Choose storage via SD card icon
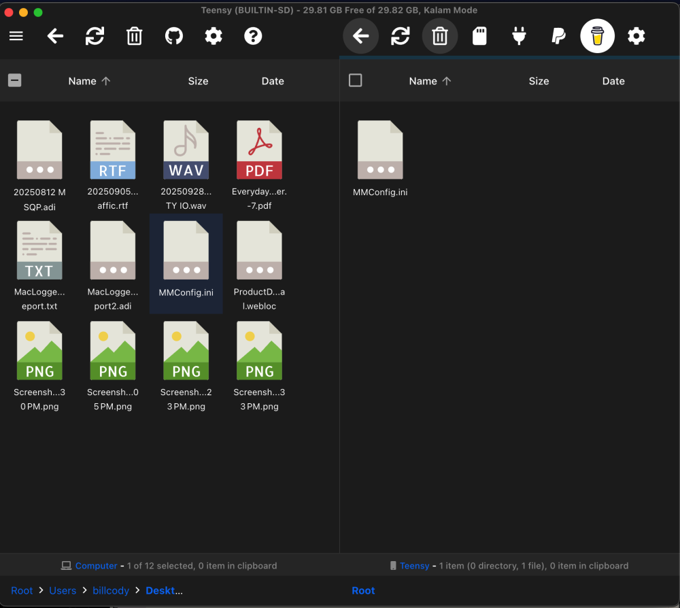This screenshot has height=608, width=680. (479, 36)
